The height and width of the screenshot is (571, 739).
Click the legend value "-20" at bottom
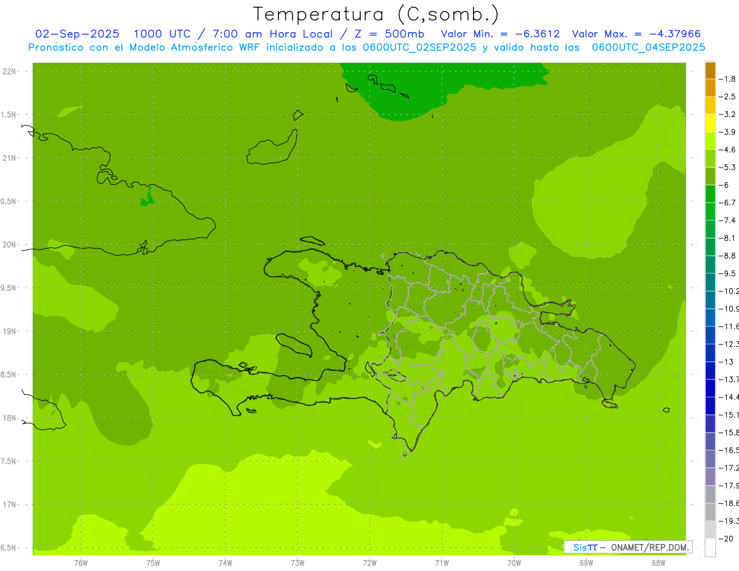tap(726, 538)
